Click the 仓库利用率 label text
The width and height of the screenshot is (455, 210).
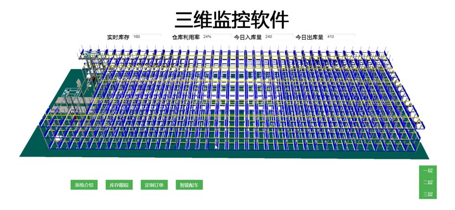[185, 37]
